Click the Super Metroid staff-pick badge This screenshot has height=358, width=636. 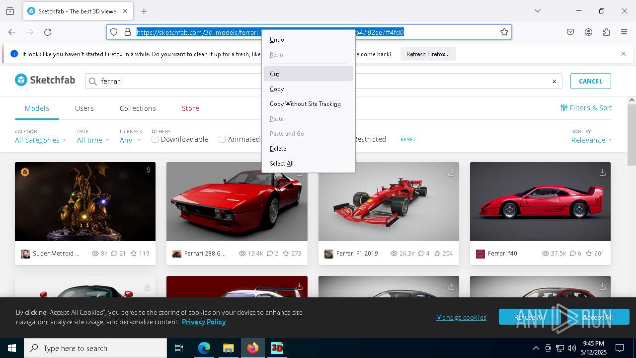[25, 172]
